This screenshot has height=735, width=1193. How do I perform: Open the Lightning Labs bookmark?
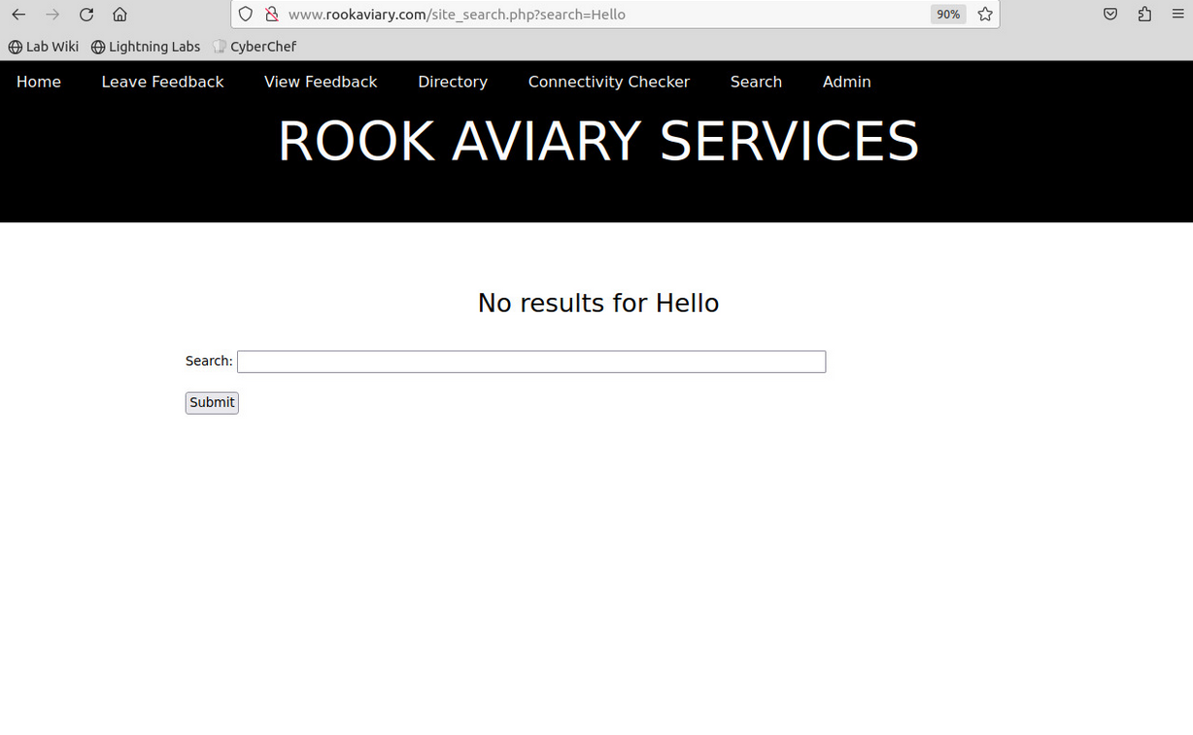click(146, 47)
